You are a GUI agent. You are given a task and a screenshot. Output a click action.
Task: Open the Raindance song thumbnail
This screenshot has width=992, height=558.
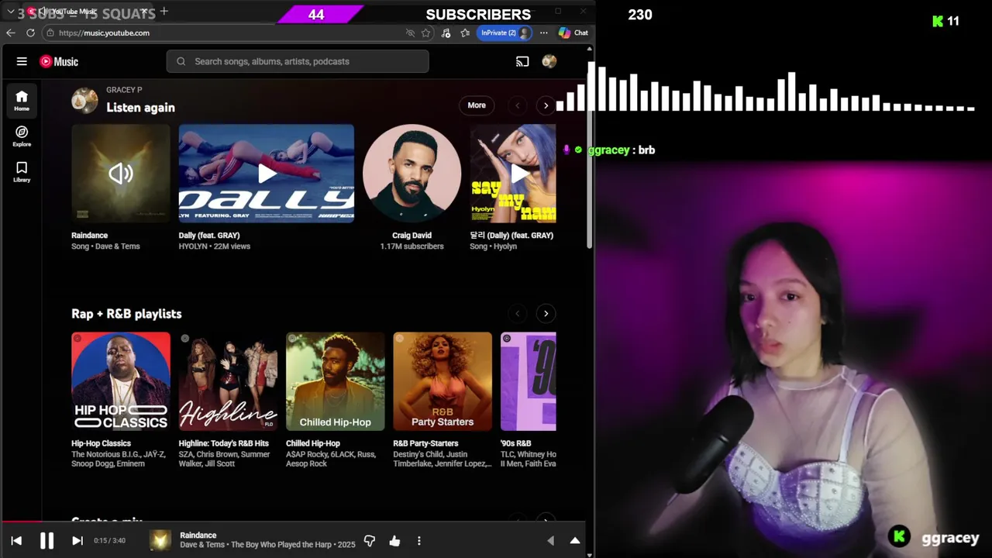(x=121, y=174)
